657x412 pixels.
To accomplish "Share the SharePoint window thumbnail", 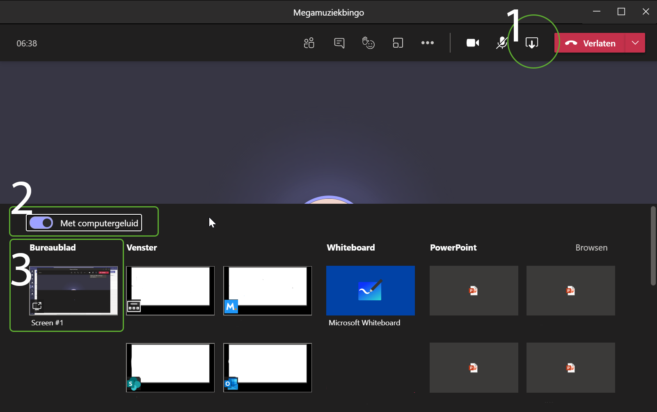I will (170, 367).
